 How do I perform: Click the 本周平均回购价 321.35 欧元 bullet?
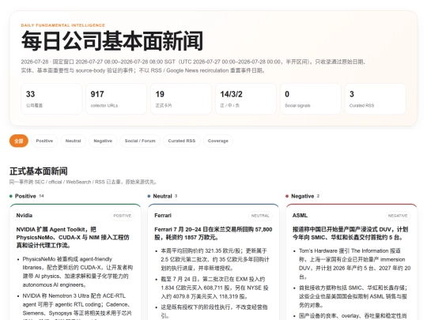coord(215,259)
